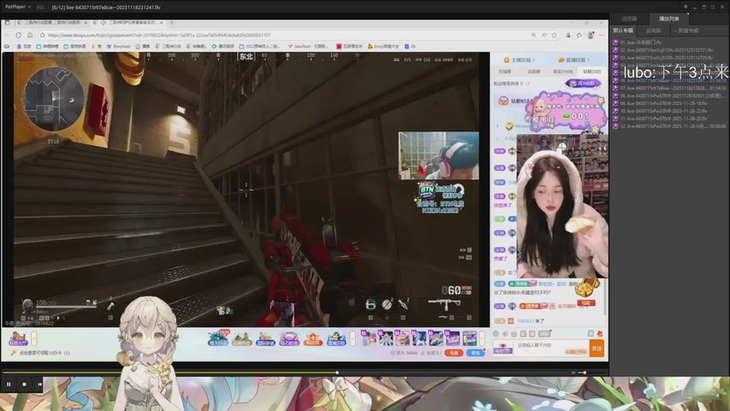Switch to the 浏览器 panel tab
This screenshot has width=730, height=411.
coord(629,18)
